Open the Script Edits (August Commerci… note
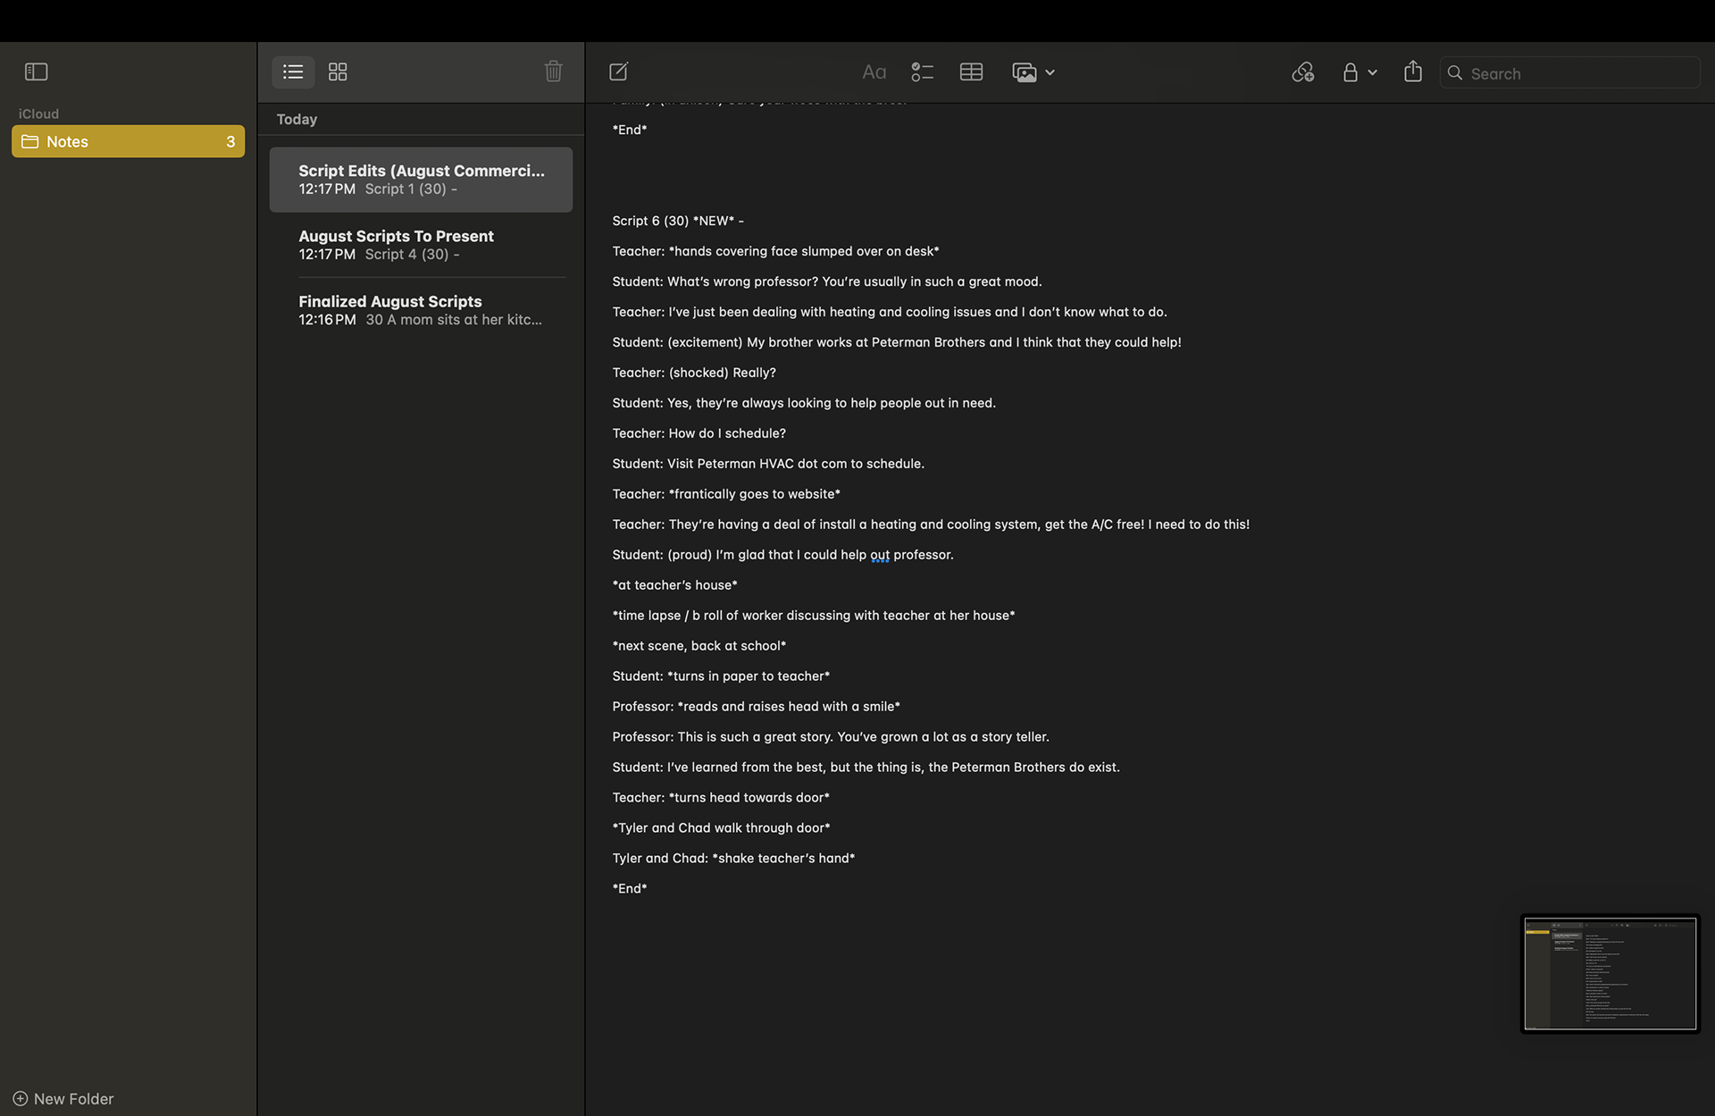Screen dimensions: 1715x1116 coord(421,180)
